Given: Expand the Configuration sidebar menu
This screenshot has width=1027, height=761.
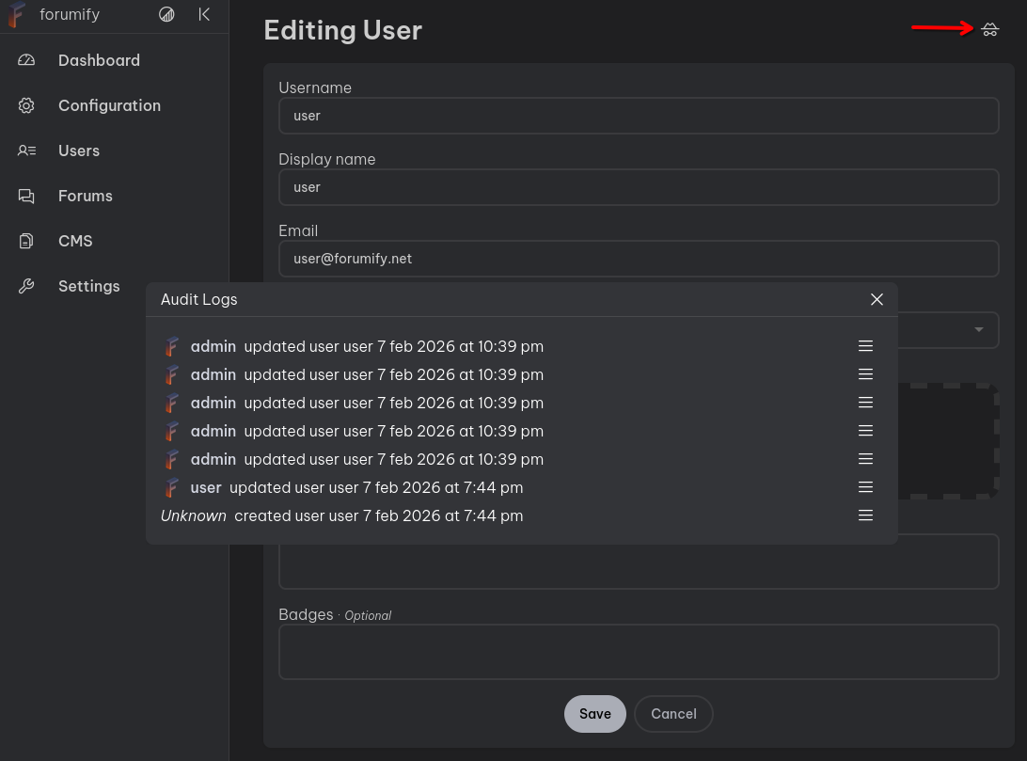Looking at the screenshot, I should pos(108,105).
